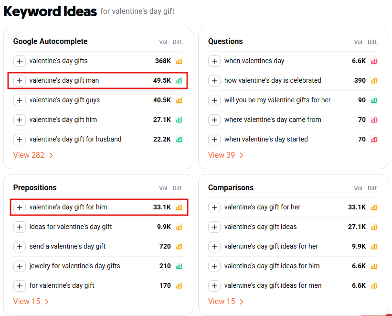392x316 pixels.
Task: Sort Questions by Diff. column
Action: 373,42
